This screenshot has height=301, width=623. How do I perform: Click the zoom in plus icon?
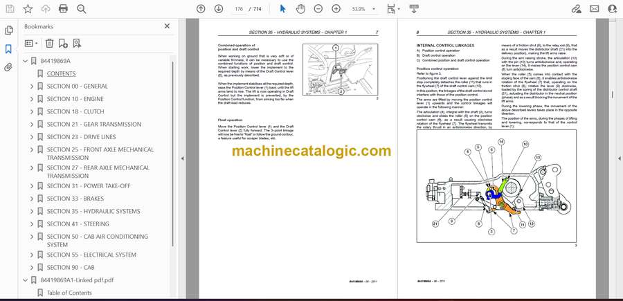click(x=336, y=9)
